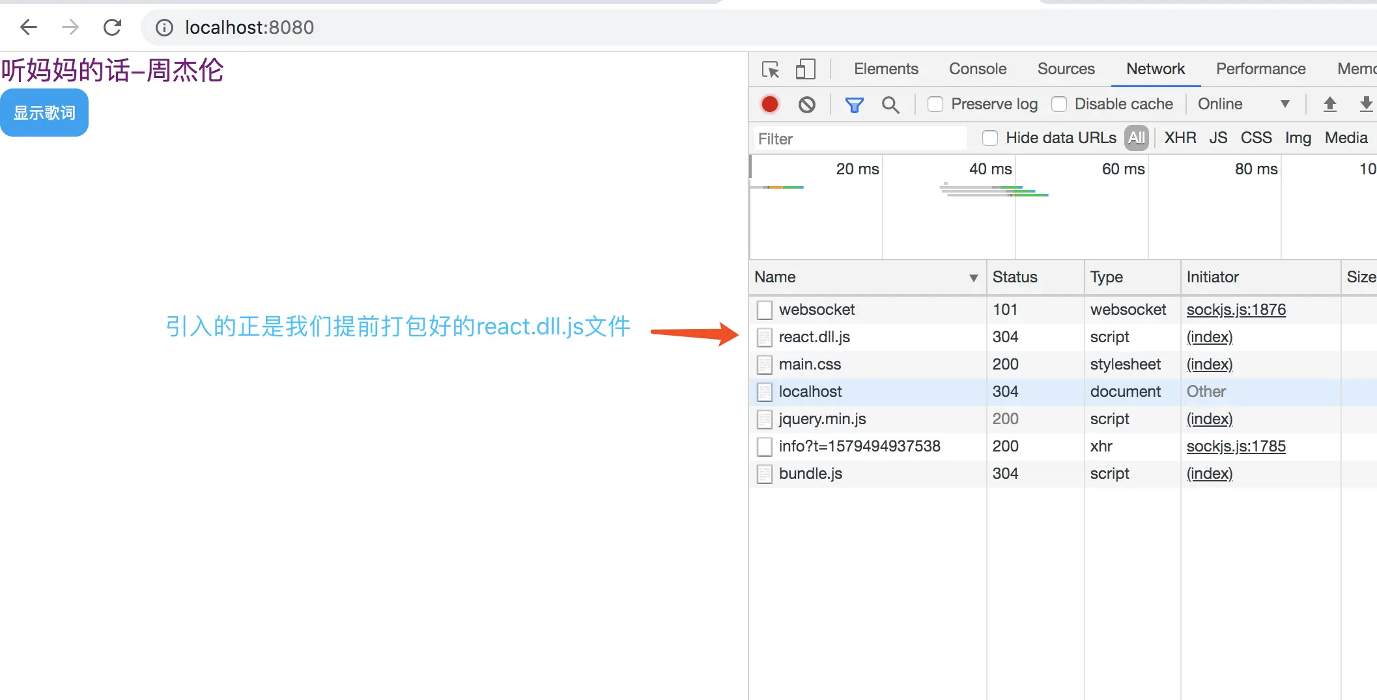Screen dimensions: 1377x700
Task: Click the 显示歌词 button
Action: [x=44, y=113]
